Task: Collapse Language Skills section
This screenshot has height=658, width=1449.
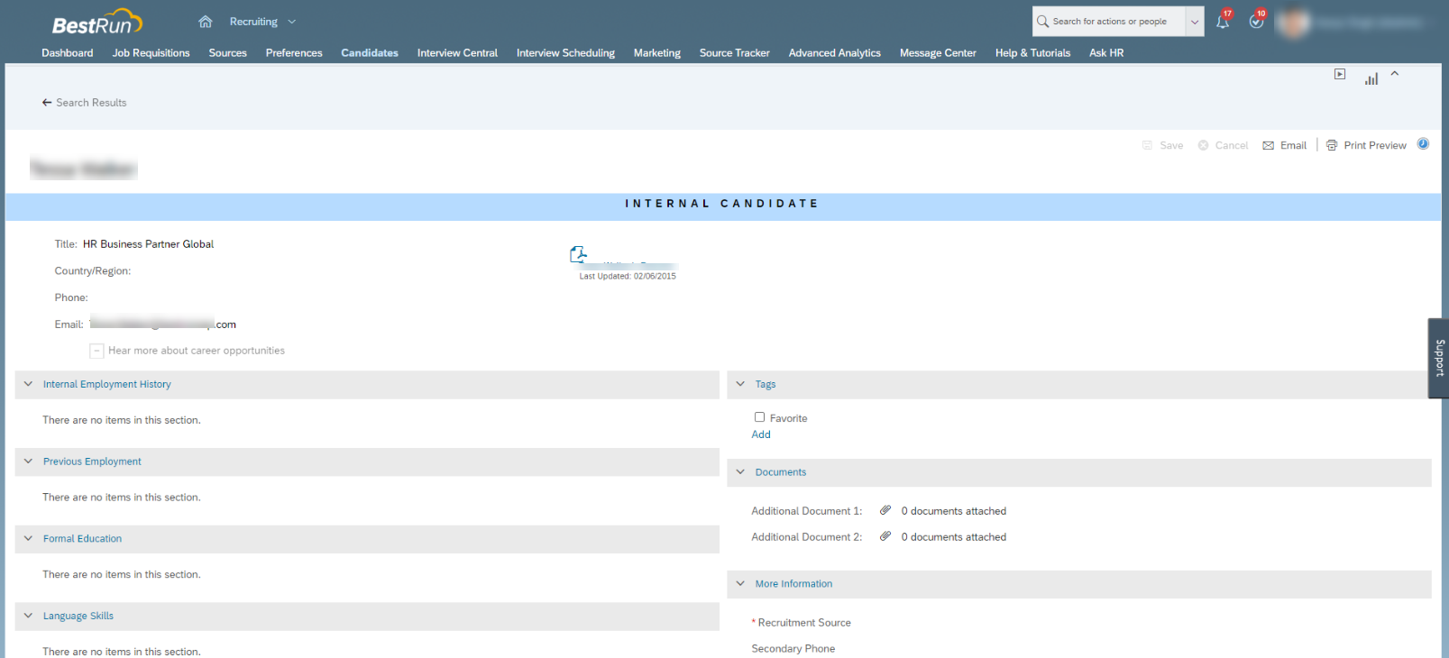Action: coord(28,616)
